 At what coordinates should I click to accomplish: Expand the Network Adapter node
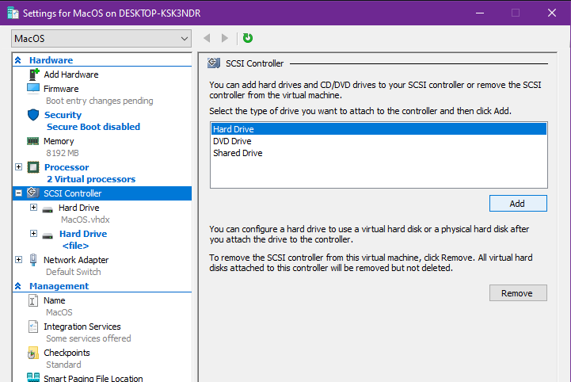pos(19,260)
